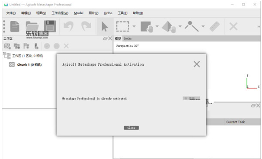The height and width of the screenshot is (159, 262).
Task: Choose the rectangle selection tool
Action: pyautogui.click(x=123, y=26)
